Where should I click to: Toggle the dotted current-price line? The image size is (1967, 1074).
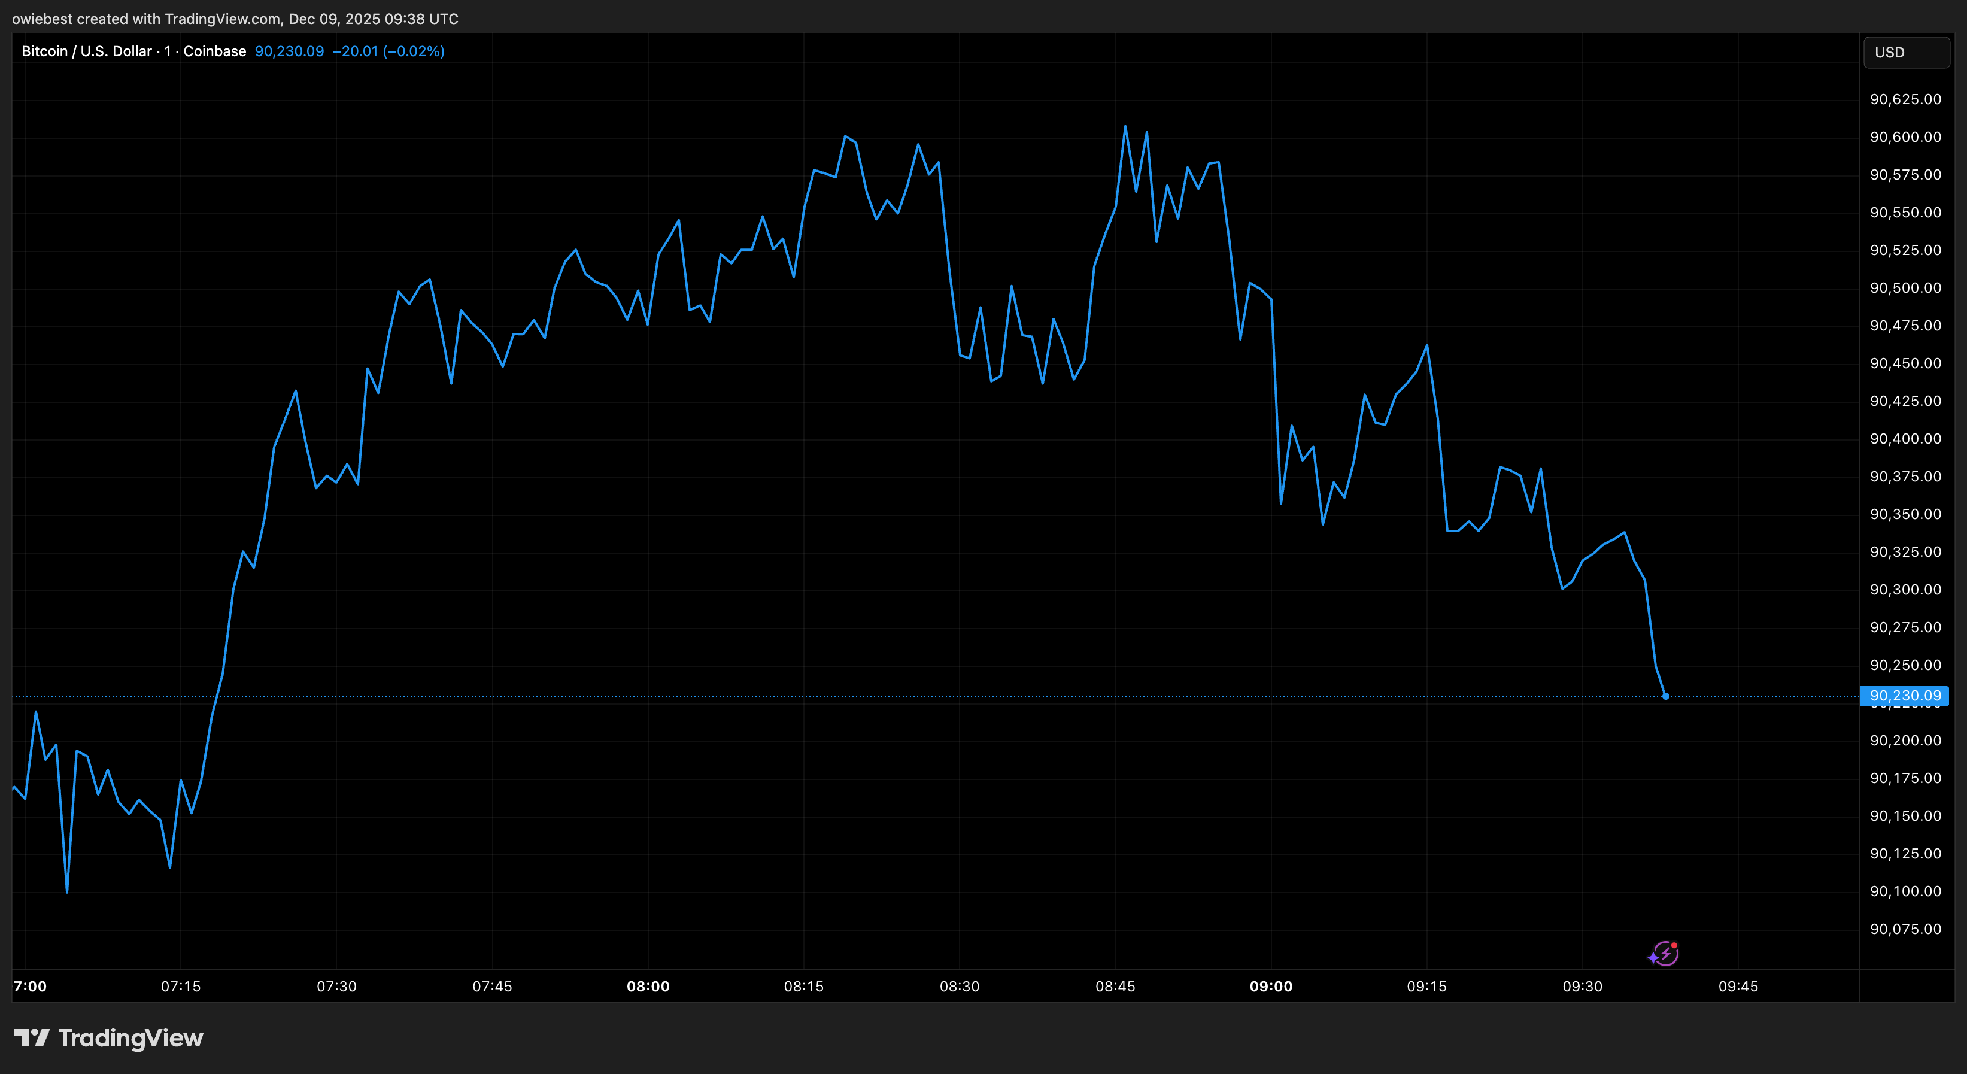tap(916, 696)
